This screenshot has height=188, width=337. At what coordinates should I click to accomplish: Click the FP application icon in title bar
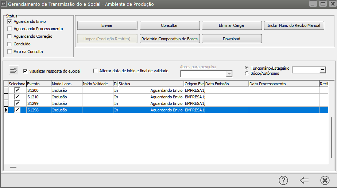(4, 4)
